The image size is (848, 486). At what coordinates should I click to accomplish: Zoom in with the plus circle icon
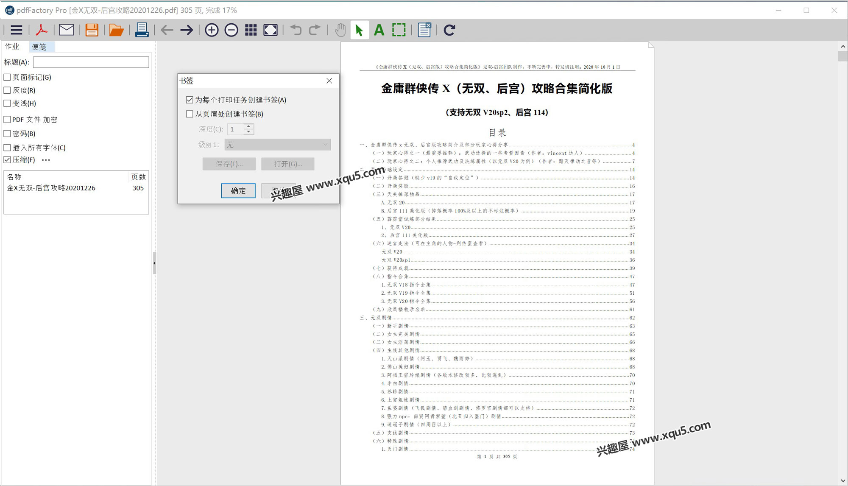coord(212,30)
